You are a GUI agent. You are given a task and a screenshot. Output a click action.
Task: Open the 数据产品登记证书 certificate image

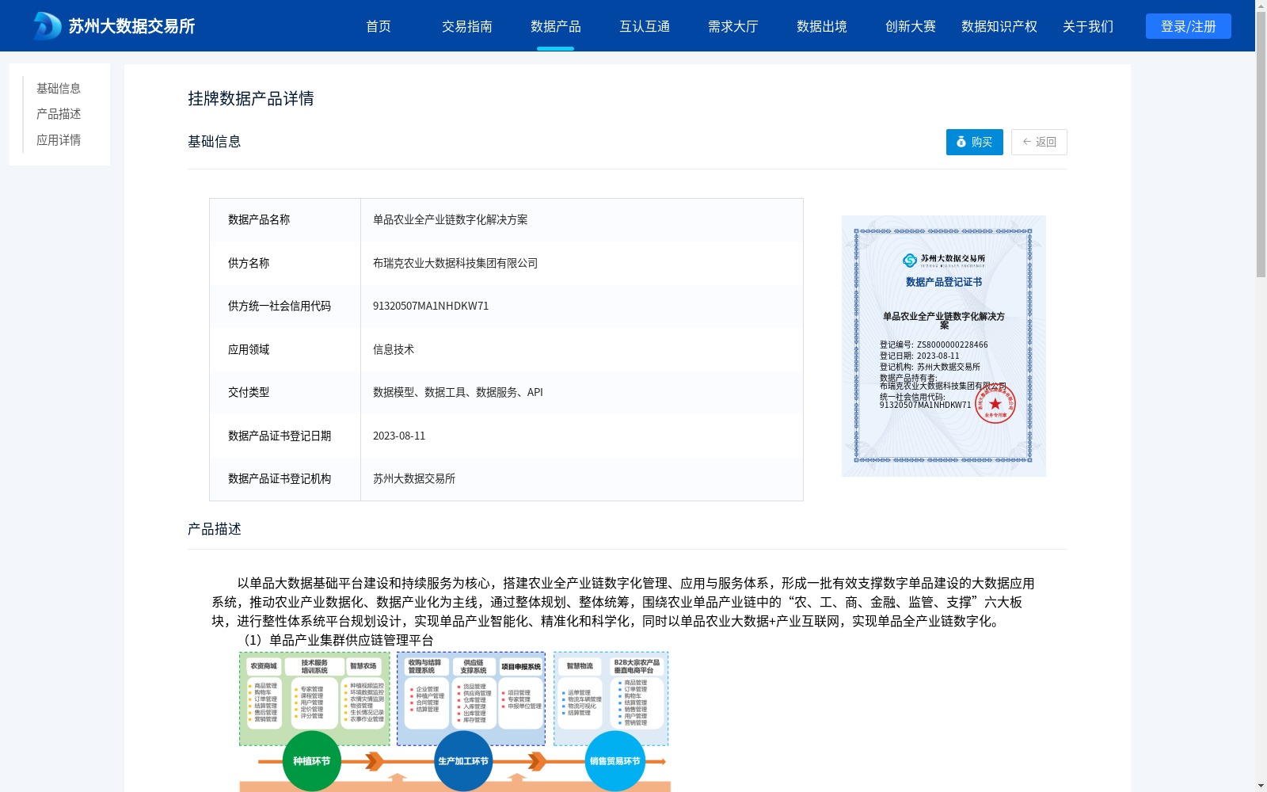pyautogui.click(x=944, y=346)
